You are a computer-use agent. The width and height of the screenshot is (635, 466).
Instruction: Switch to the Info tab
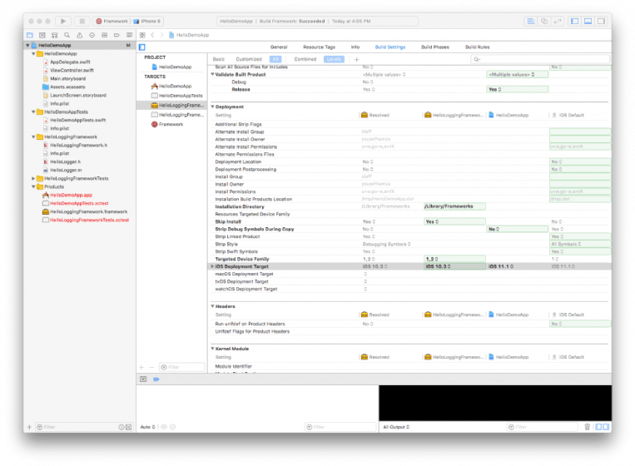[355, 47]
